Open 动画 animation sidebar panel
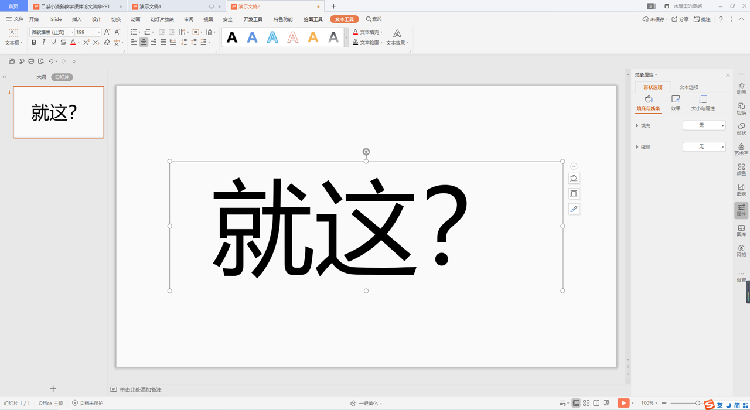This screenshot has width=750, height=410. click(741, 88)
